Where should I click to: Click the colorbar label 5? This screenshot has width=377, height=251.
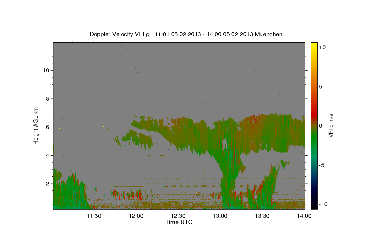click(320, 87)
